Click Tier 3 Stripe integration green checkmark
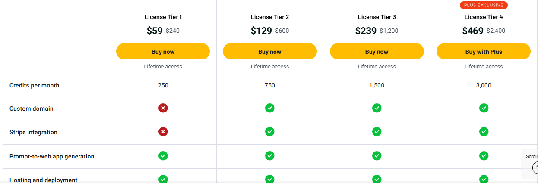The image size is (538, 183). (377, 132)
